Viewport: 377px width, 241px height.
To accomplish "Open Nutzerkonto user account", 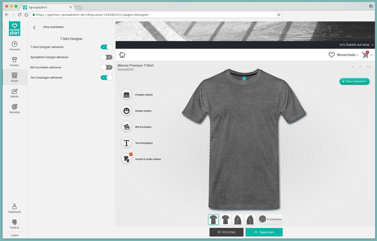I will 14,208.
